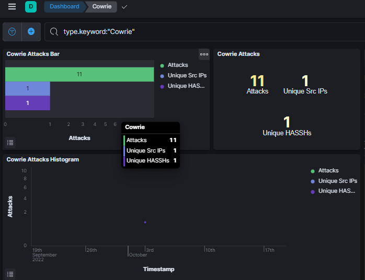The height and width of the screenshot is (280, 365).
Task: Click the Timestamp axis label
Action: [159, 270]
